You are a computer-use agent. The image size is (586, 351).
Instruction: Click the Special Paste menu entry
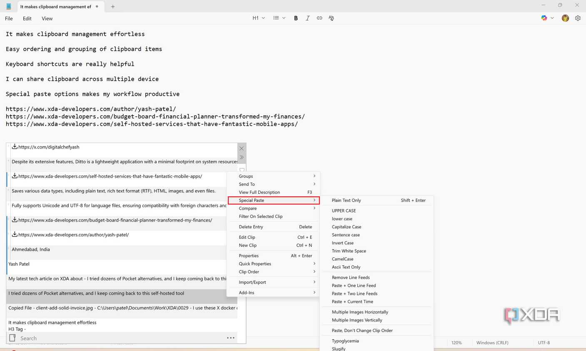click(274, 200)
